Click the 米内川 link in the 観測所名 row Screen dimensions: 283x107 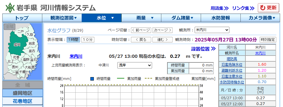coord(260,53)
